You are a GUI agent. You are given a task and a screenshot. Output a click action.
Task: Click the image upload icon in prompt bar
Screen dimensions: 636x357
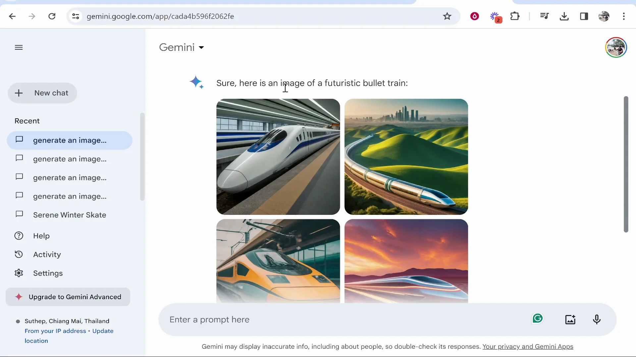(x=570, y=319)
